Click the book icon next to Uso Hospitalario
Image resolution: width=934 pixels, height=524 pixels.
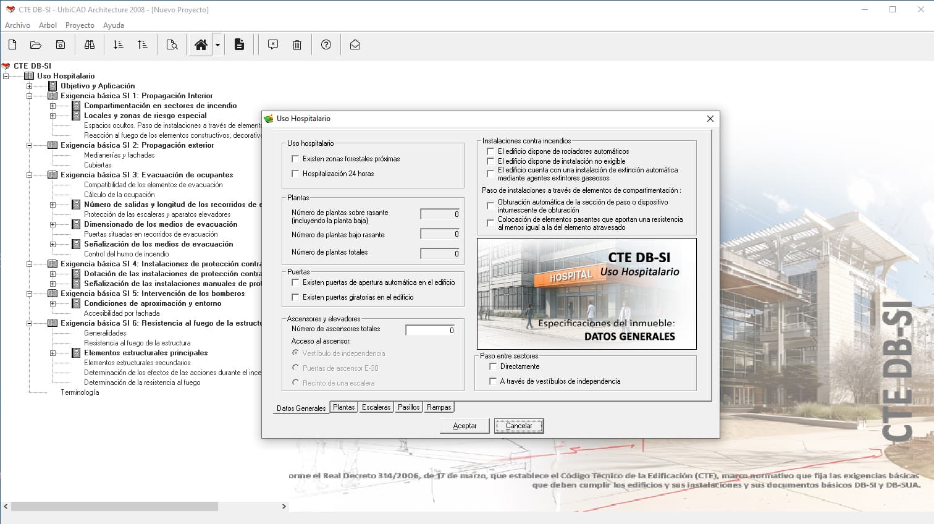29,76
